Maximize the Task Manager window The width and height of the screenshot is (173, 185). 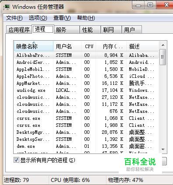tap(150, 5)
